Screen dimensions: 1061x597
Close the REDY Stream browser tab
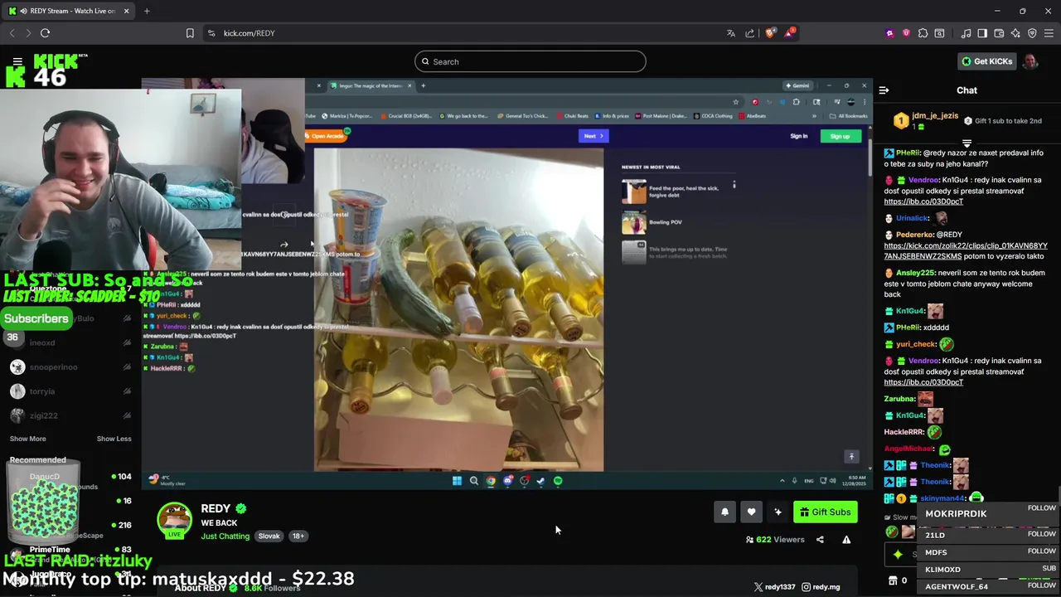pos(127,11)
